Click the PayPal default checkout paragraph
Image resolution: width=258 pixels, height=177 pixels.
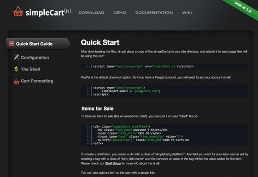pyautogui.click(x=156, y=77)
